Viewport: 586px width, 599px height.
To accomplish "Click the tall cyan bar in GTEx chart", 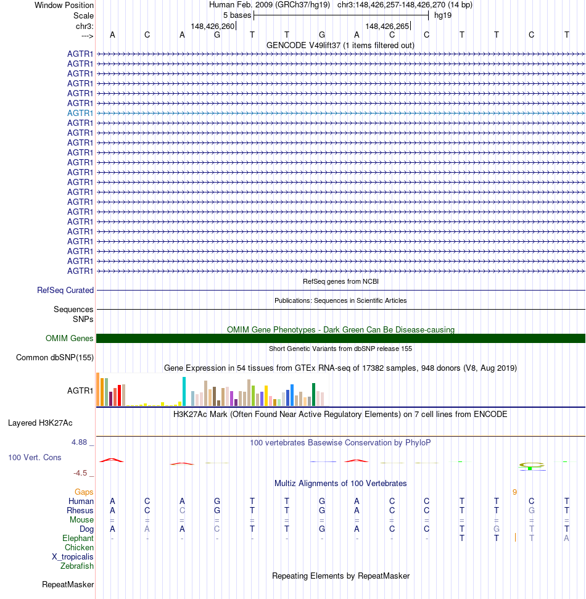I will coord(184,392).
